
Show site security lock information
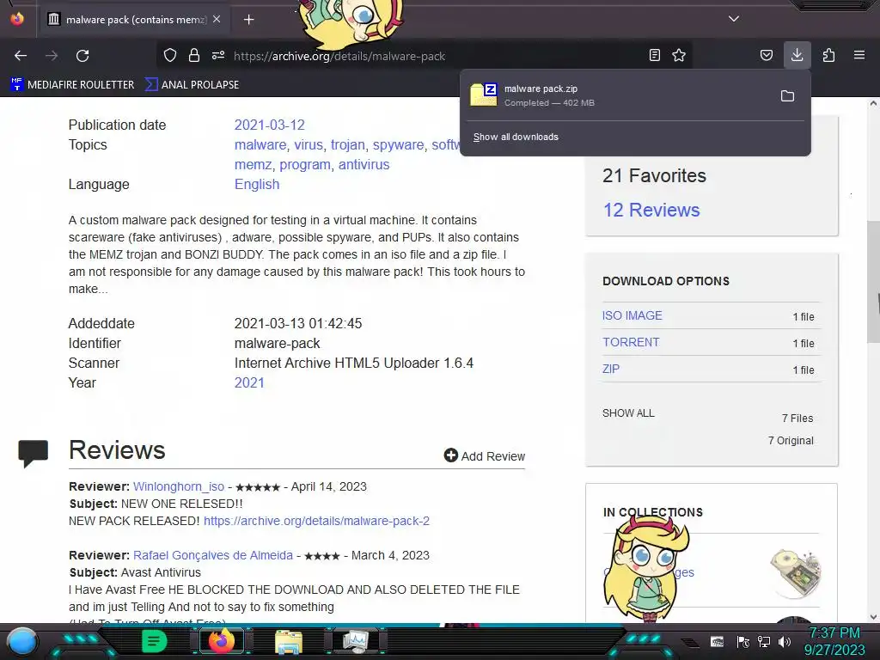194,55
